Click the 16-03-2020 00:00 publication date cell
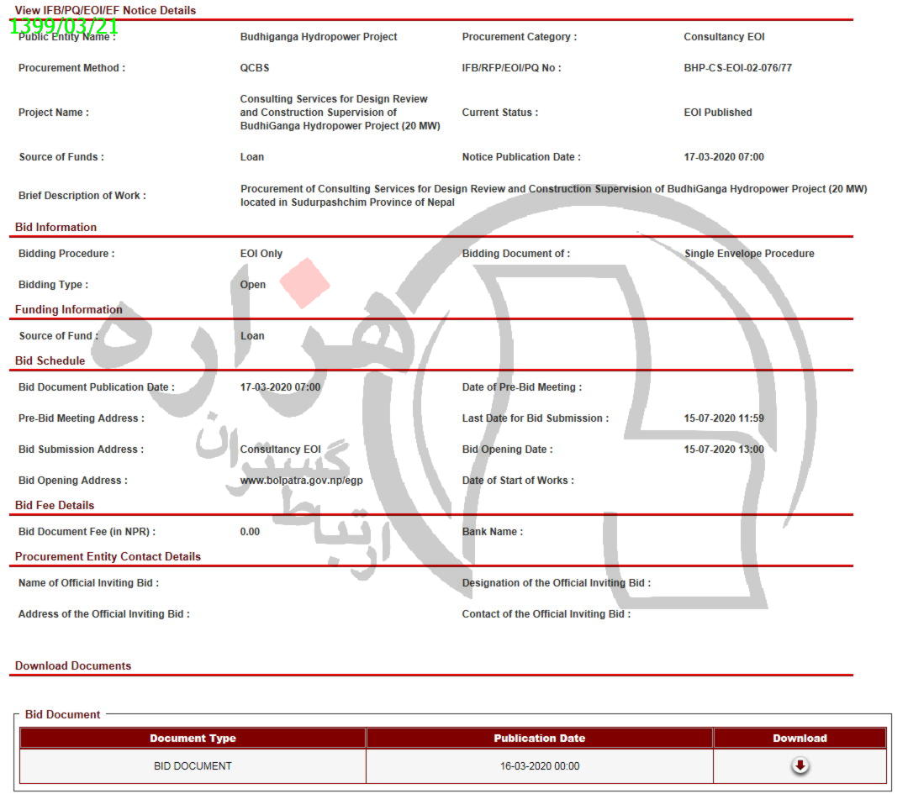Image resolution: width=908 pixels, height=794 pixels. 539,766
